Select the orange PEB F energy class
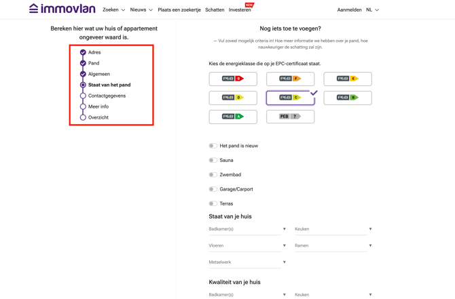Image resolution: width=455 pixels, height=299 pixels. (290, 79)
